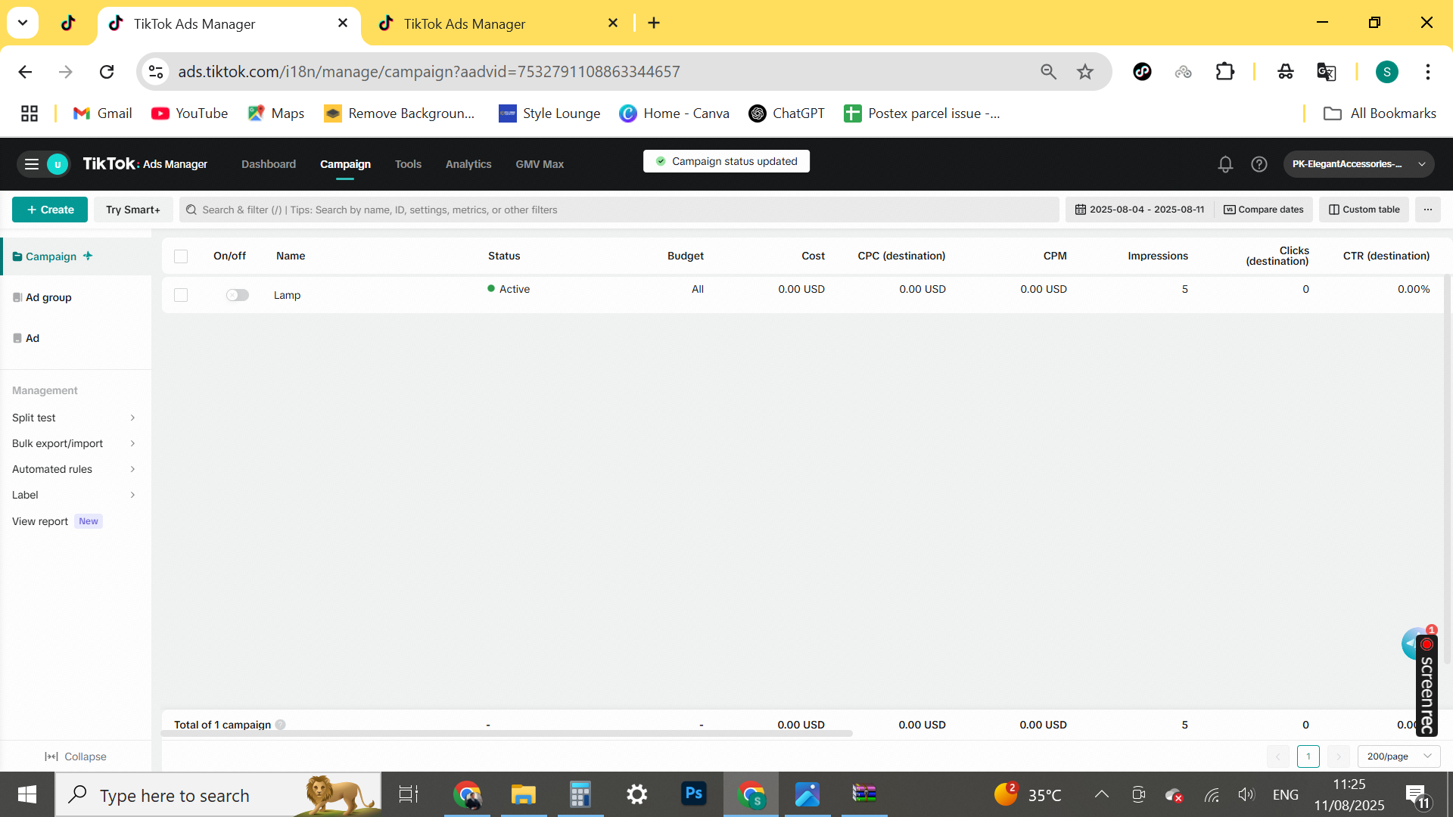
Task: Expand the Bulk export/import menu
Action: point(74,443)
